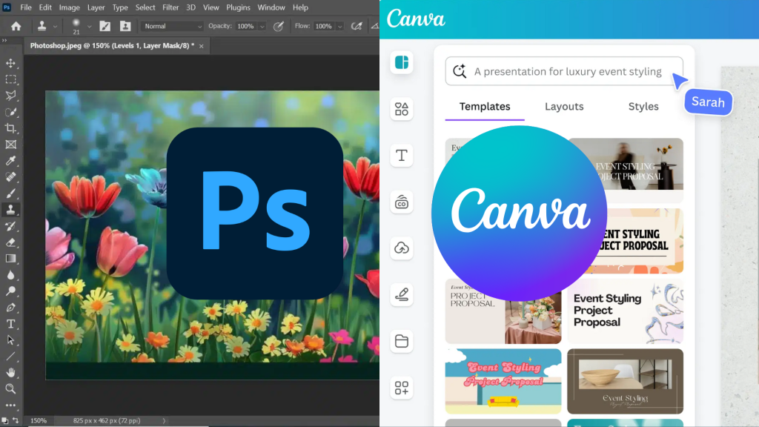
Task: Open Canva's Design sidebar icon
Action: [x=401, y=62]
